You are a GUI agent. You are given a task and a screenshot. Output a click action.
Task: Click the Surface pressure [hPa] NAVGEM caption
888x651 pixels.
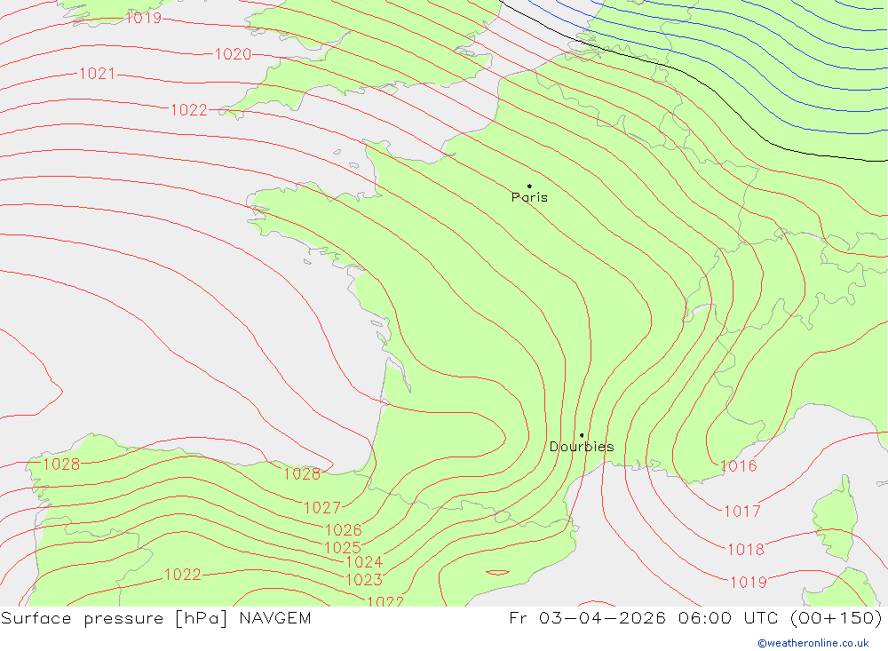pyautogui.click(x=155, y=618)
